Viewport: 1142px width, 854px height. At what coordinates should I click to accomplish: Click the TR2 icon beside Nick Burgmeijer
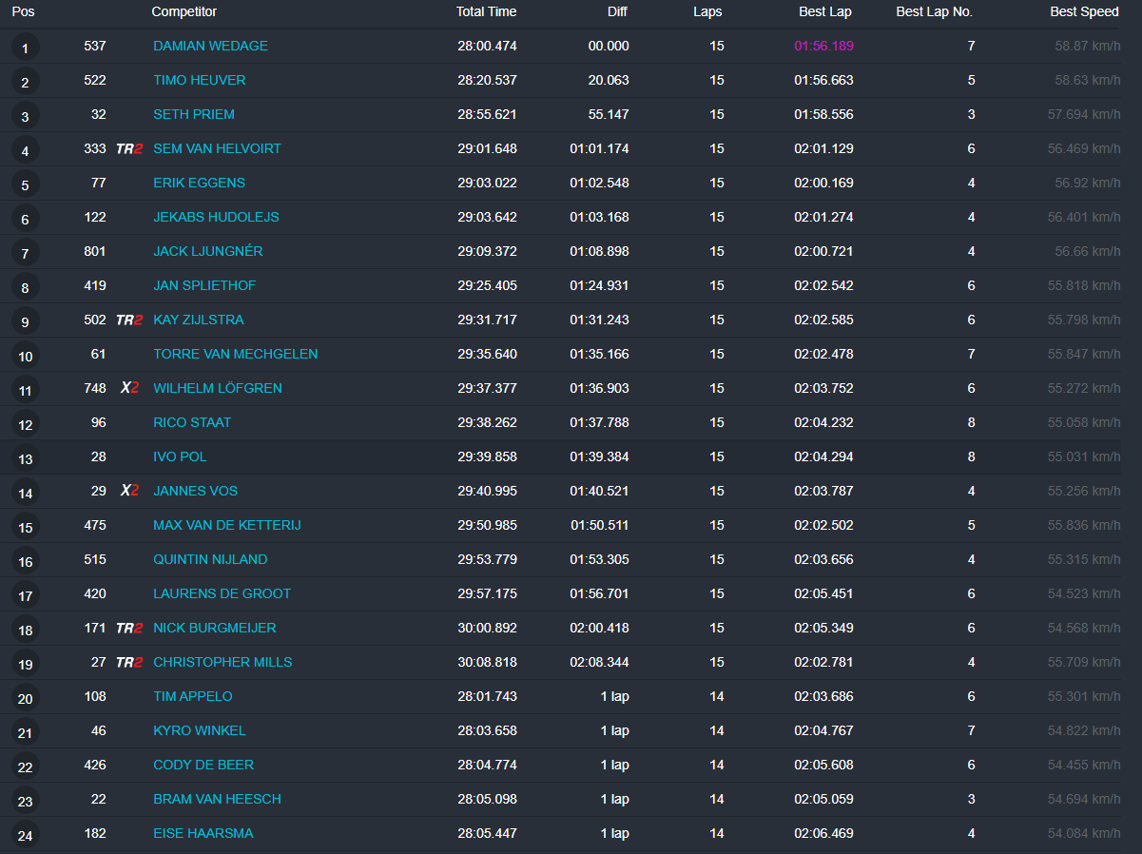point(128,628)
